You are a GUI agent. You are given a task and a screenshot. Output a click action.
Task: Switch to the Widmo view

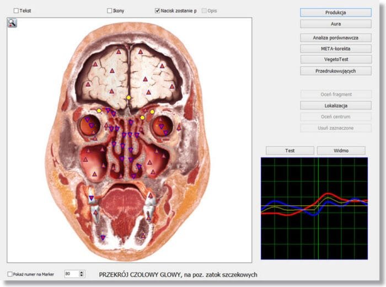(x=341, y=150)
